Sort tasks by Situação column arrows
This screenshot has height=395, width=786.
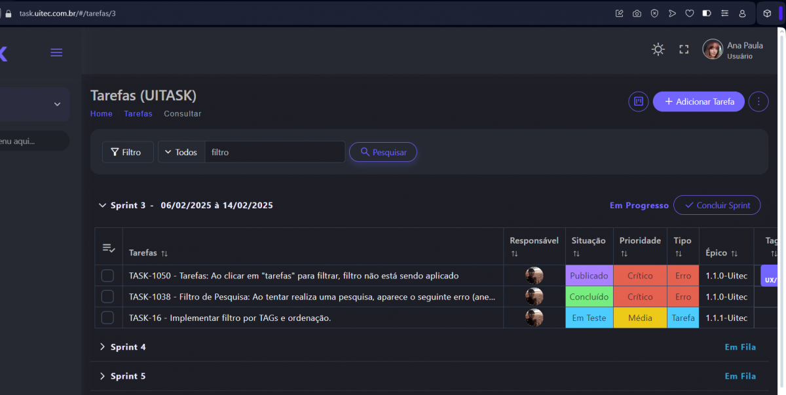point(576,254)
